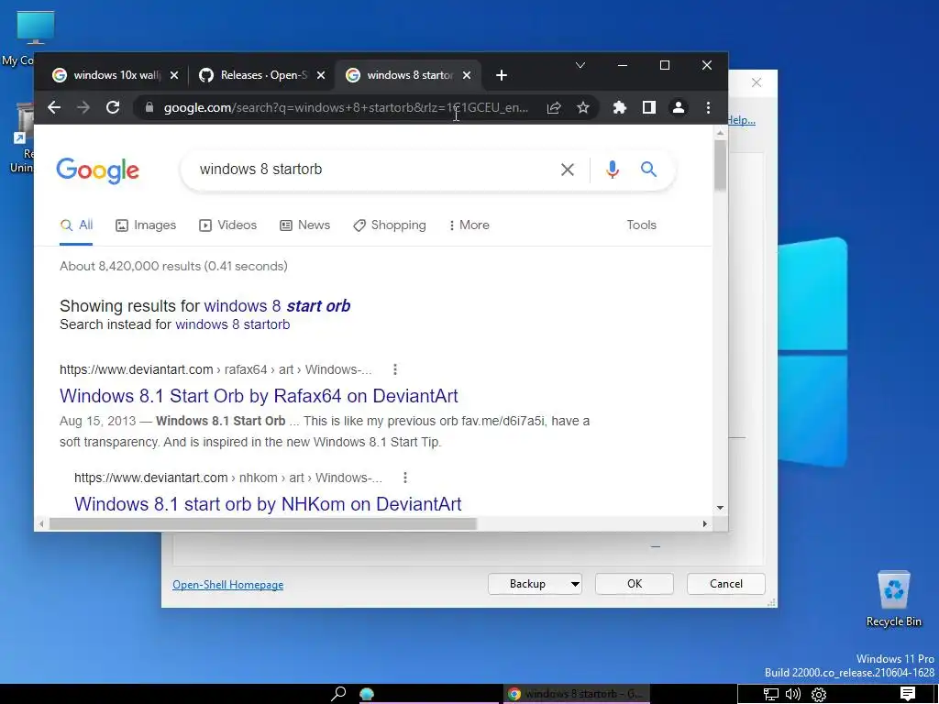Click the scroll down arrow in Chrome

pyautogui.click(x=720, y=508)
